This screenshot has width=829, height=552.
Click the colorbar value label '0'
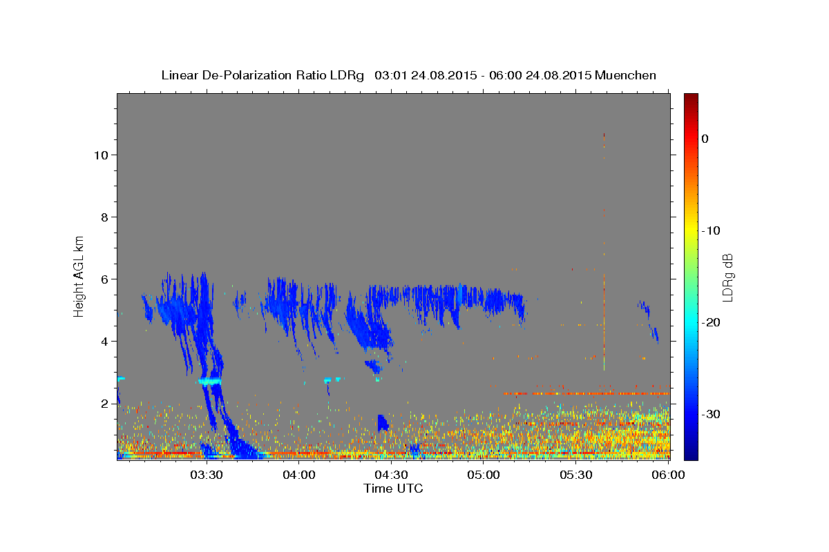(705, 139)
